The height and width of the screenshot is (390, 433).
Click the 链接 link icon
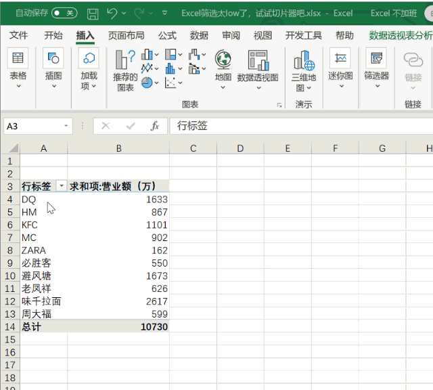coord(413,60)
